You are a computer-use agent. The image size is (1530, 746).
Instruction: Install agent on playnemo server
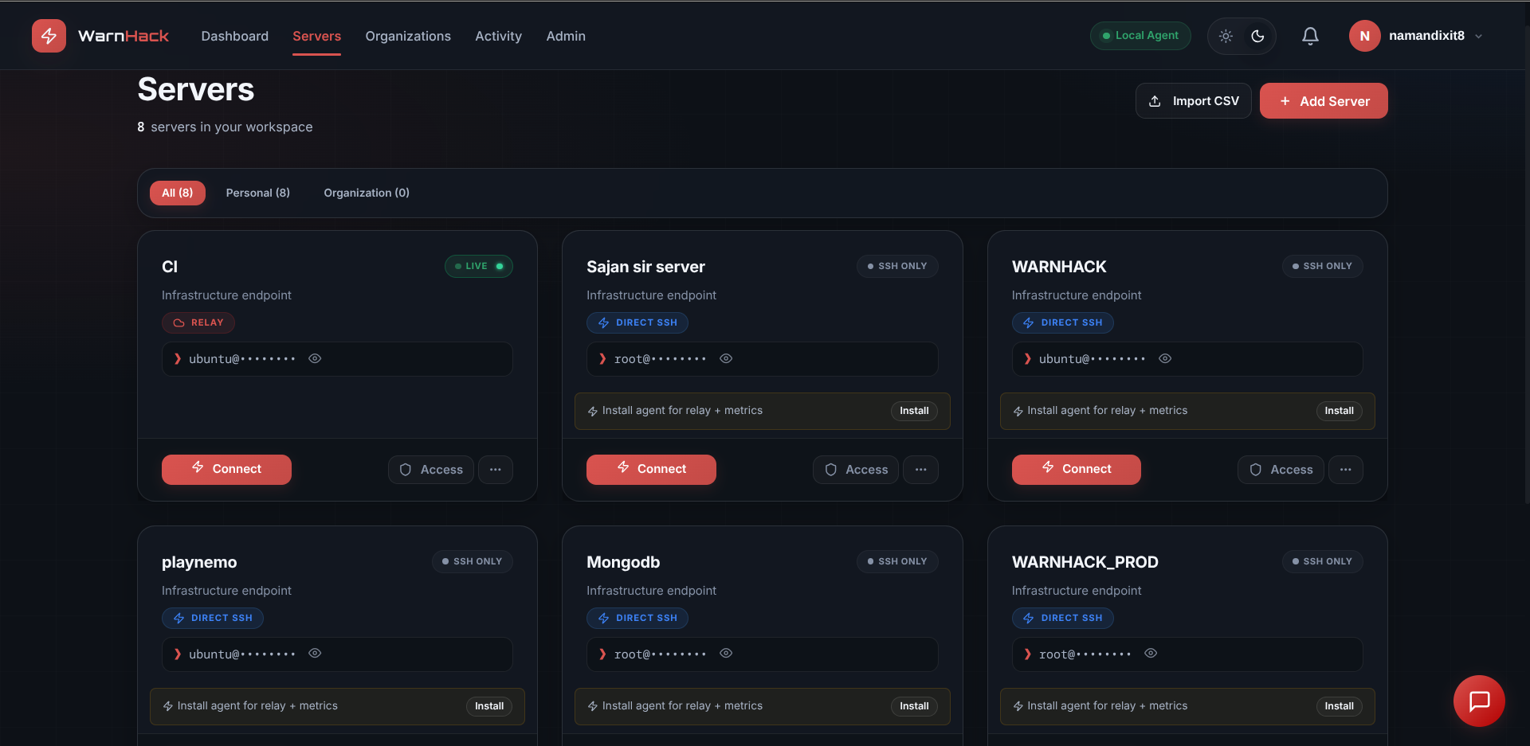[489, 706]
